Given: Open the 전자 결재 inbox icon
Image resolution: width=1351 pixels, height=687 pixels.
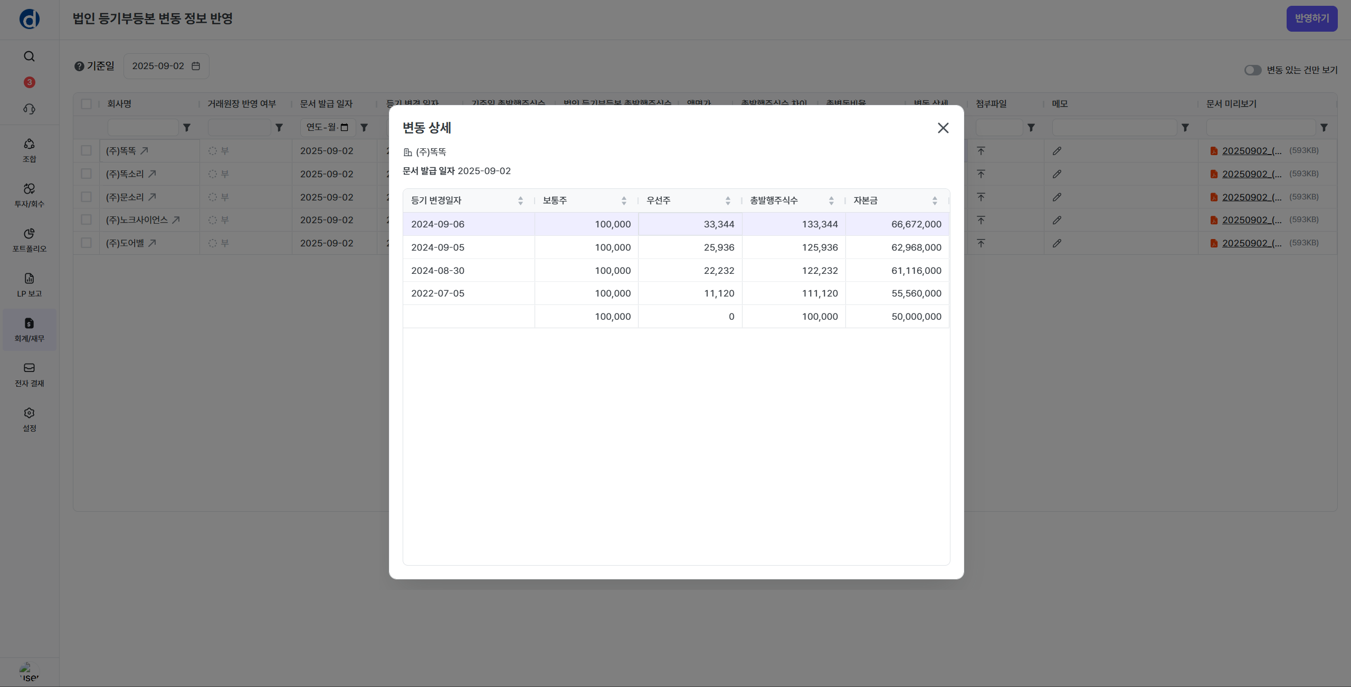Looking at the screenshot, I should click(x=29, y=375).
